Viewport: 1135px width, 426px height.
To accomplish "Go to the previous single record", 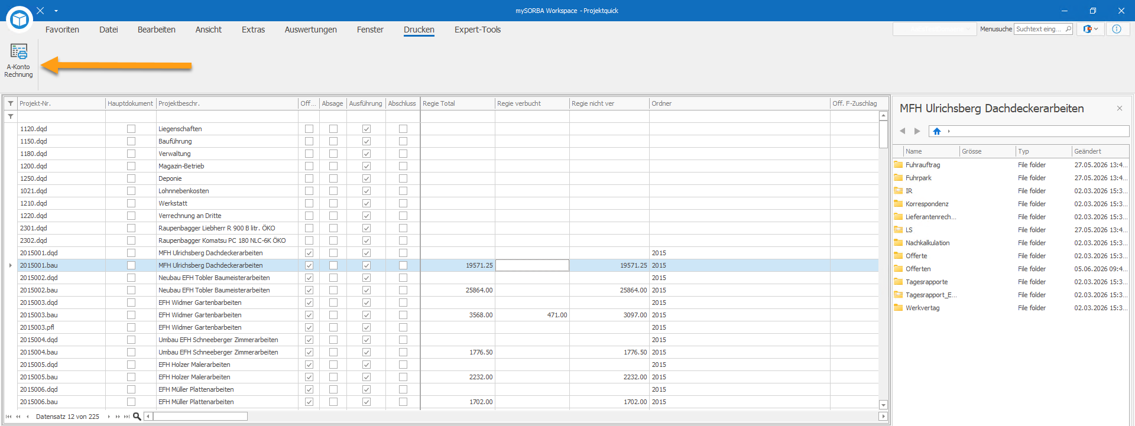I will point(28,417).
